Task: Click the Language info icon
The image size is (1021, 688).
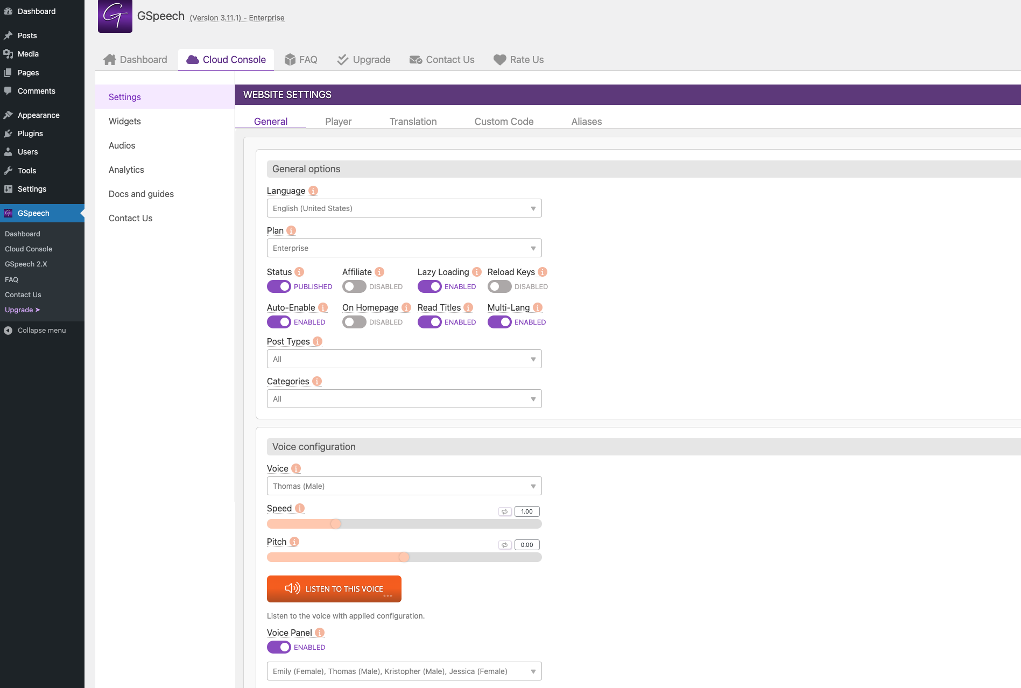Action: pyautogui.click(x=313, y=191)
